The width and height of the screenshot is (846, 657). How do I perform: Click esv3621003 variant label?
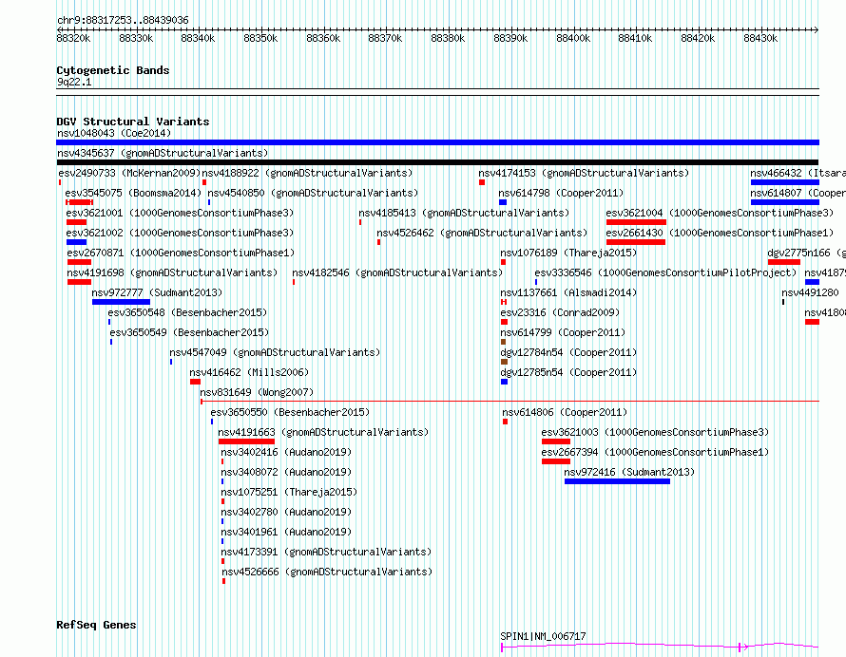pyautogui.click(x=655, y=432)
